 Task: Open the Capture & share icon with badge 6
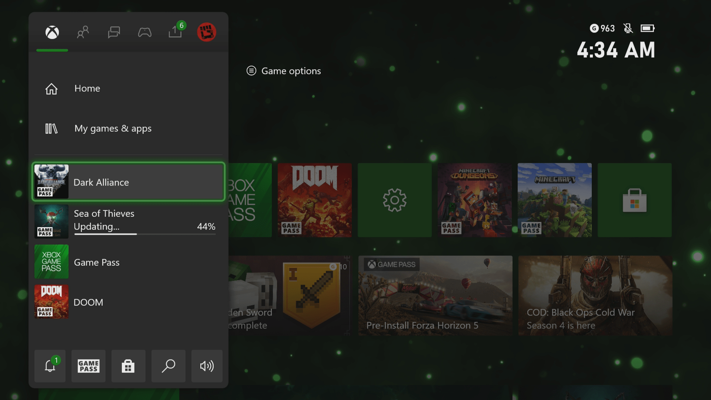pos(175,33)
